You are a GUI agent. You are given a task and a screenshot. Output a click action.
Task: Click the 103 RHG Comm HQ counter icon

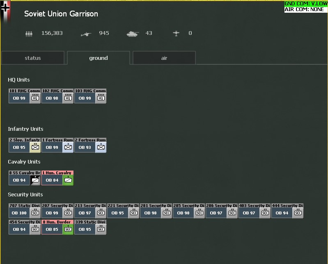point(101,98)
